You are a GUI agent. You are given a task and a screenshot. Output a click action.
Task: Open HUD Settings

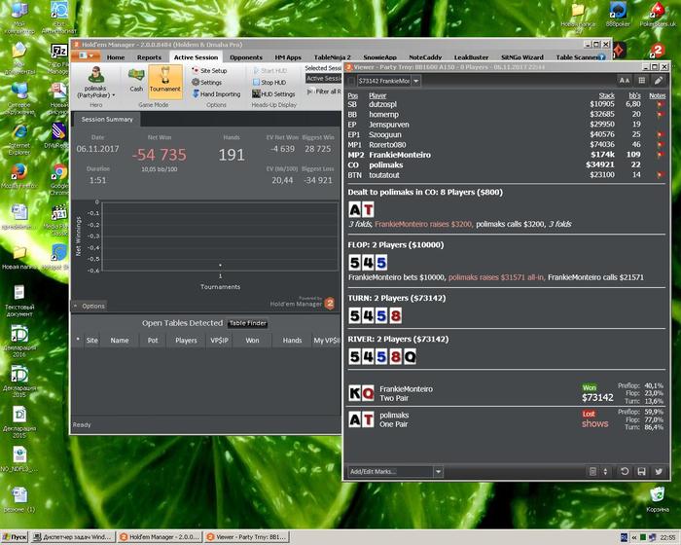(273, 93)
